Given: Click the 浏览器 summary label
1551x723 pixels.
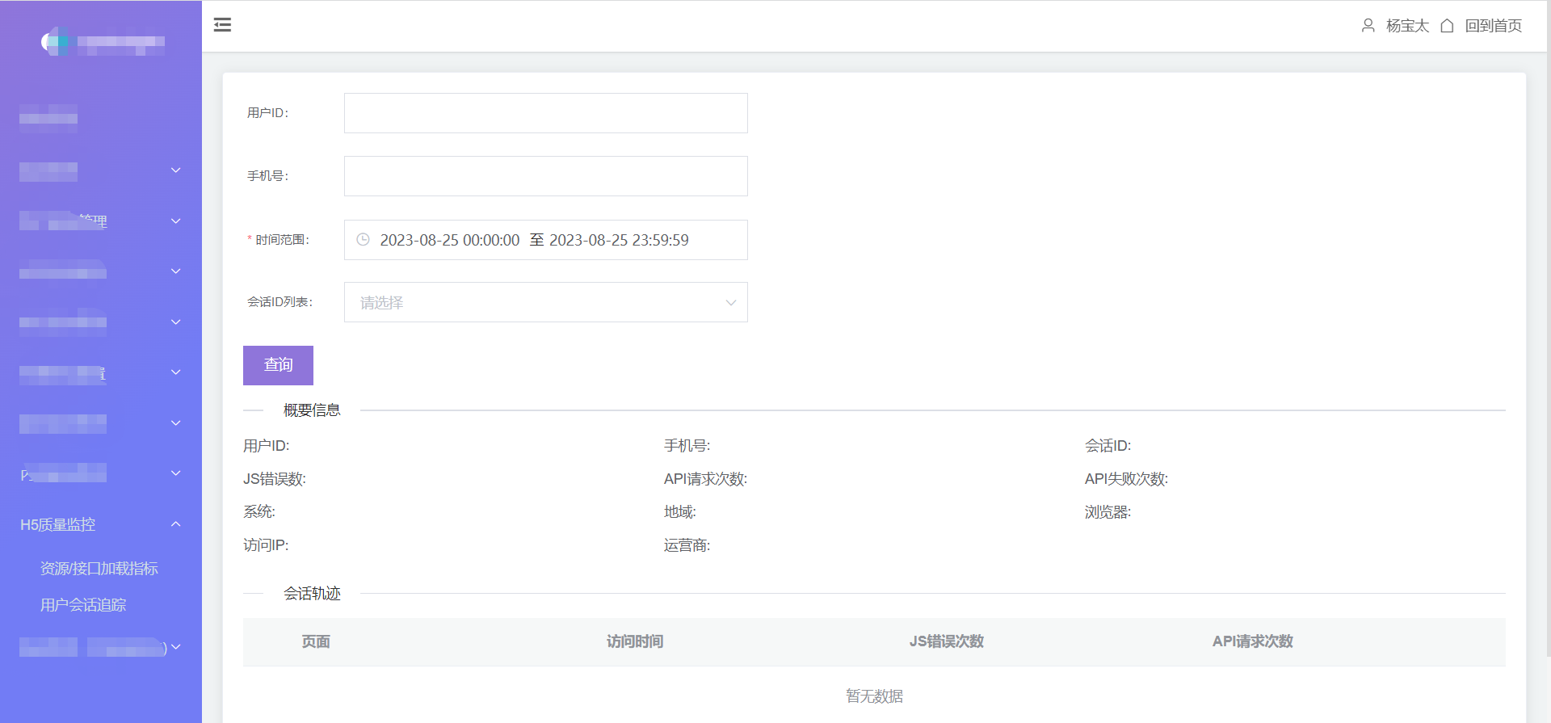Looking at the screenshot, I should [x=1108, y=512].
